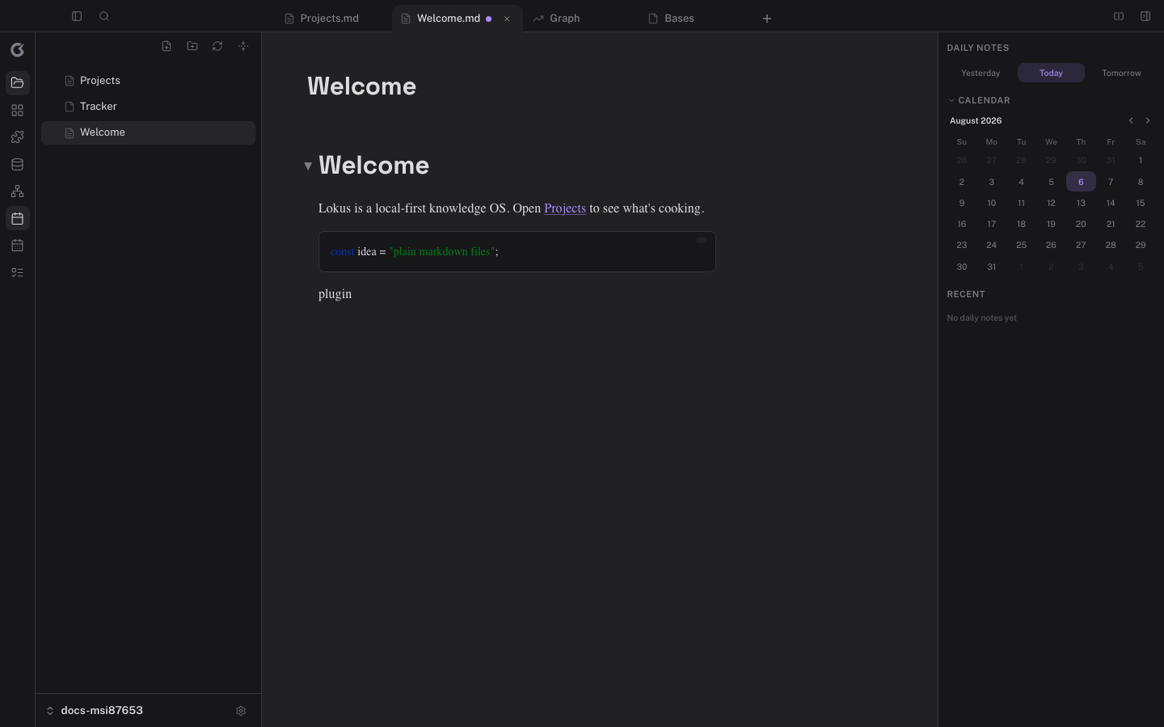Viewport: 1164px width, 727px height.
Task: Open the Projects file in the tree
Action: pyautogui.click(x=148, y=81)
